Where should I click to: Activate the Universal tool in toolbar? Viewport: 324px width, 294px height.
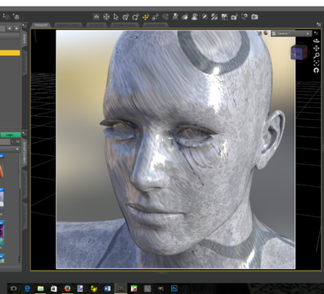click(125, 17)
